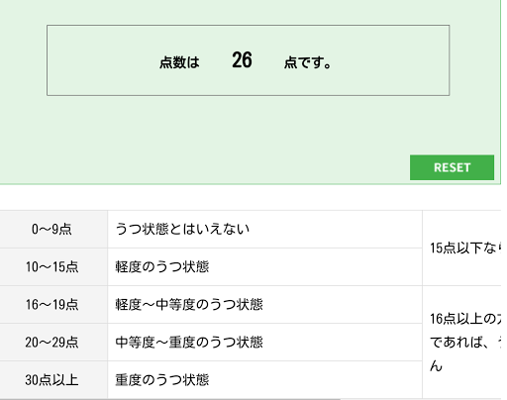Click the 16点以上 advice cell

[x=461, y=342]
